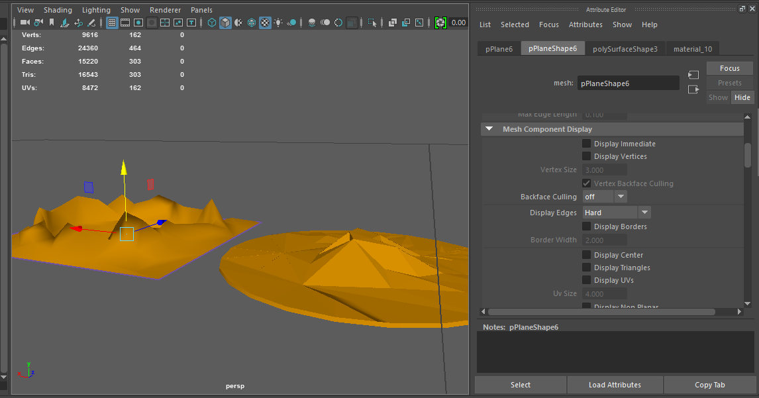This screenshot has width=759, height=398.
Task: Click the Attribute Editor horizontal scrollbar
Action: tap(601, 312)
